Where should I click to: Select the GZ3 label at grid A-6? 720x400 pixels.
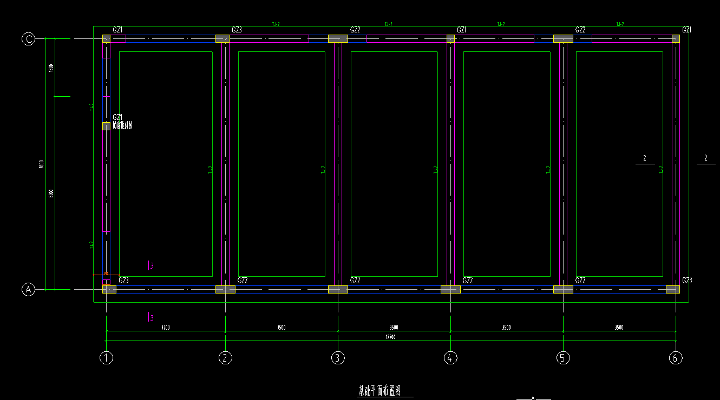point(687,281)
